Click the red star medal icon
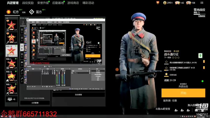Image resolution: width=210 pixels, height=118 pixels. tap(158, 3)
